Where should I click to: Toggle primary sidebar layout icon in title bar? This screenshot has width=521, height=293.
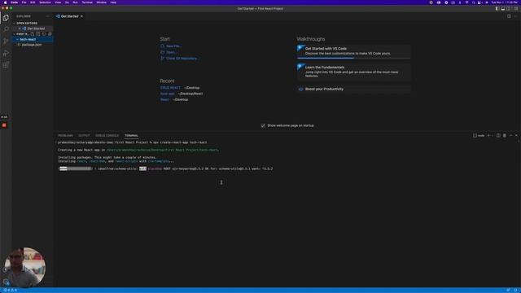click(x=497, y=9)
